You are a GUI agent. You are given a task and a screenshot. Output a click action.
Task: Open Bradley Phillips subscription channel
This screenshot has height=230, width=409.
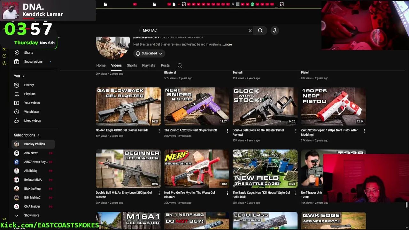[33, 144]
